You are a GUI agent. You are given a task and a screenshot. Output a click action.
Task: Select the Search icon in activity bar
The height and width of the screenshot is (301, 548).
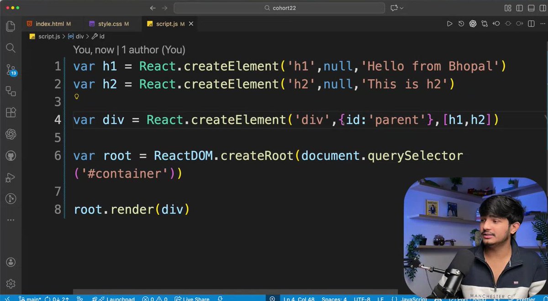(x=11, y=48)
